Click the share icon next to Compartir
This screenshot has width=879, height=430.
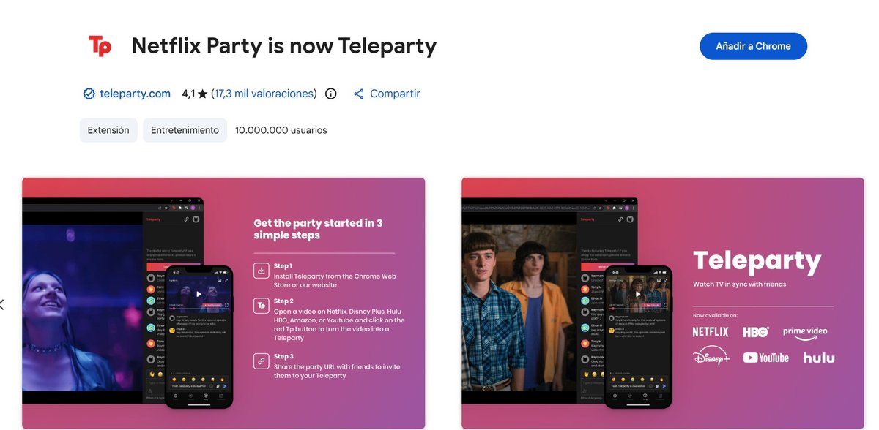358,94
